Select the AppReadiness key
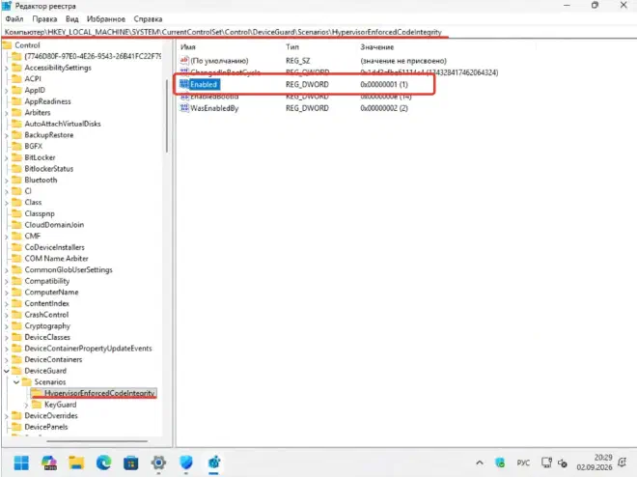This screenshot has height=477, width=637. click(47, 101)
